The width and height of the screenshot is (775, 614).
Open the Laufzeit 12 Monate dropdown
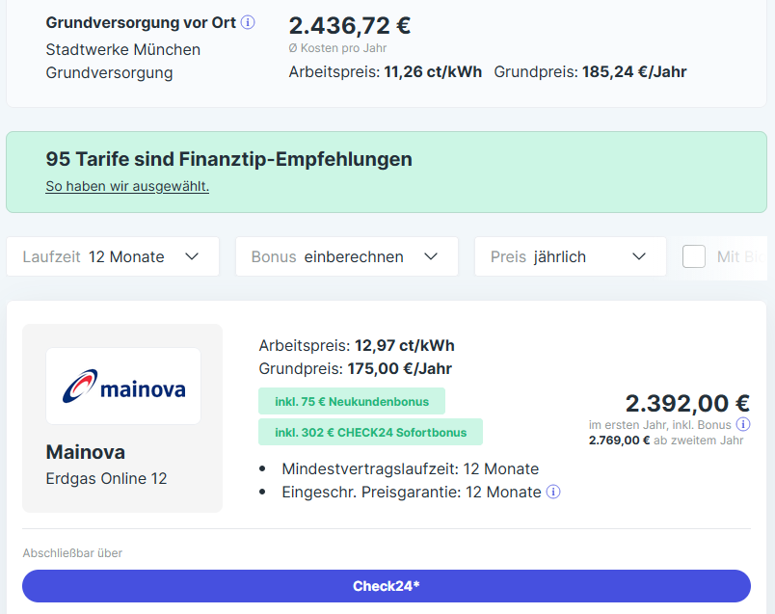pos(113,256)
